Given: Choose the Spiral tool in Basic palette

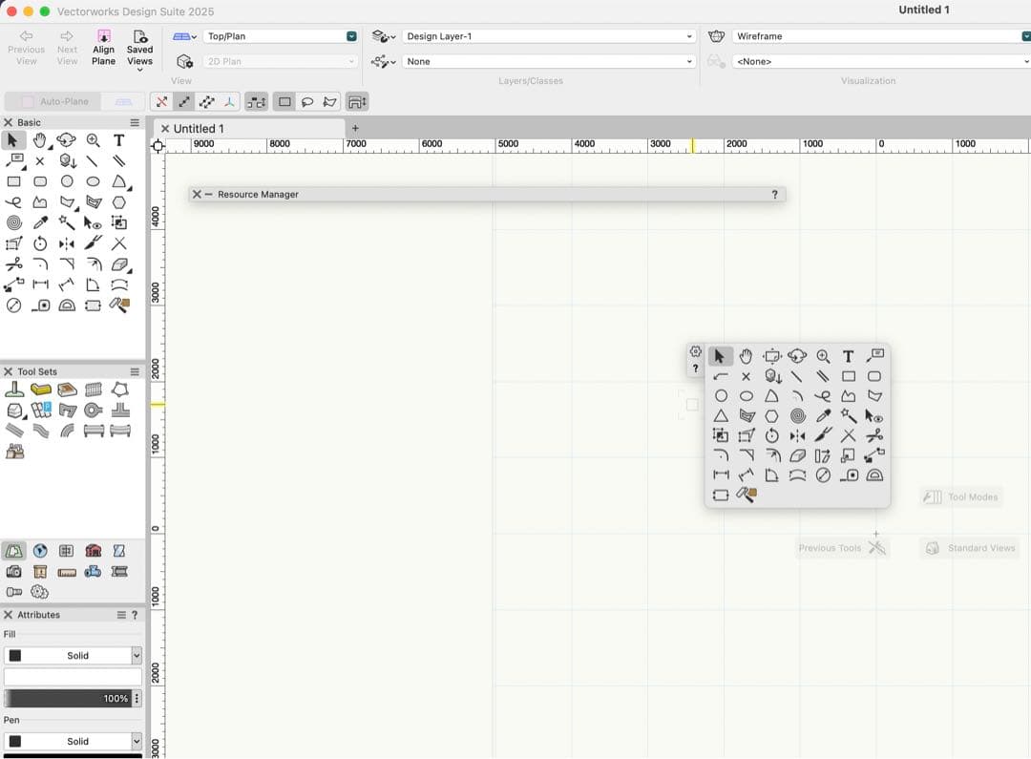Looking at the screenshot, I should 13,222.
